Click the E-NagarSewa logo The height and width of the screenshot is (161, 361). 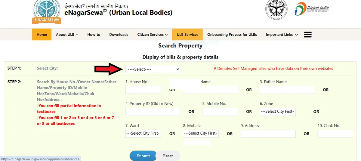[x=47, y=12]
